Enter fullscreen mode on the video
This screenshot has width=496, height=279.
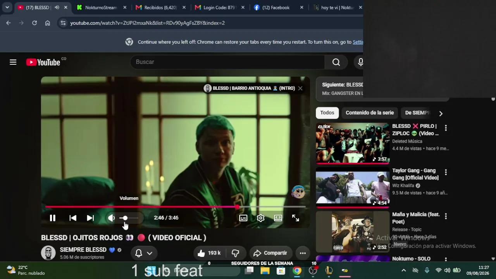[296, 218]
